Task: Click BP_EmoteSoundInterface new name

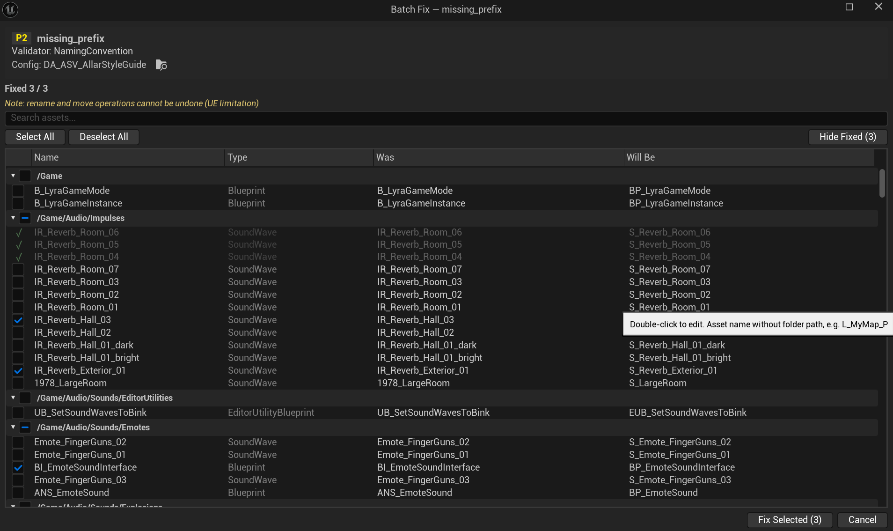Action: click(x=681, y=467)
